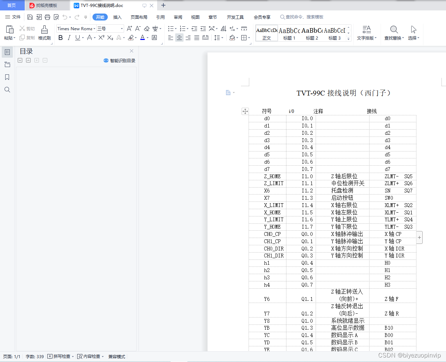Open the 引用 (References) tab

tap(161, 17)
